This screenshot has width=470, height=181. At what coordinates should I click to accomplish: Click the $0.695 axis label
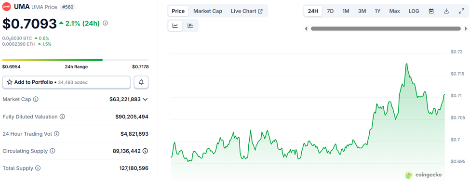(x=458, y=162)
